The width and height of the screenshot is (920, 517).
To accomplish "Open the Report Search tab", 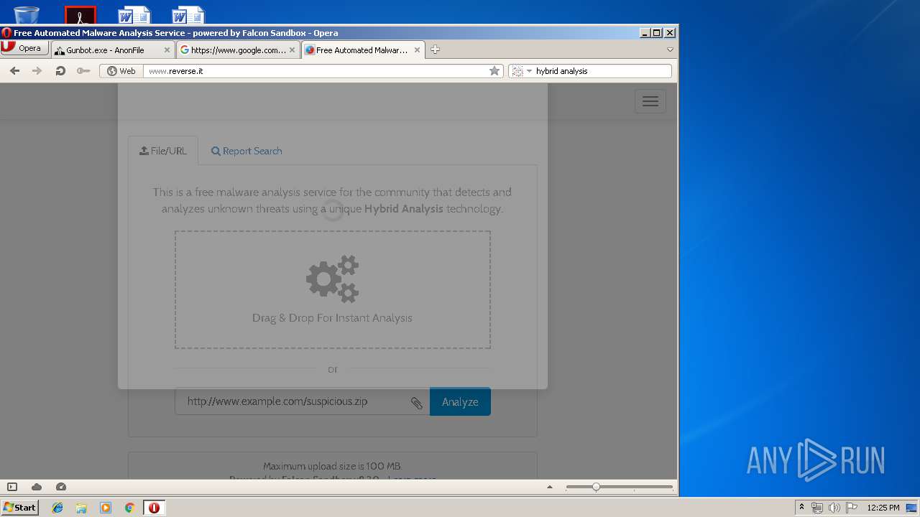I will tap(247, 151).
